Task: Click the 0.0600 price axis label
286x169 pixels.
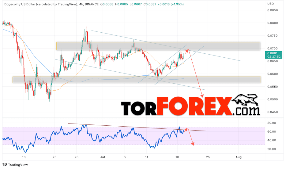Action: tap(273, 74)
